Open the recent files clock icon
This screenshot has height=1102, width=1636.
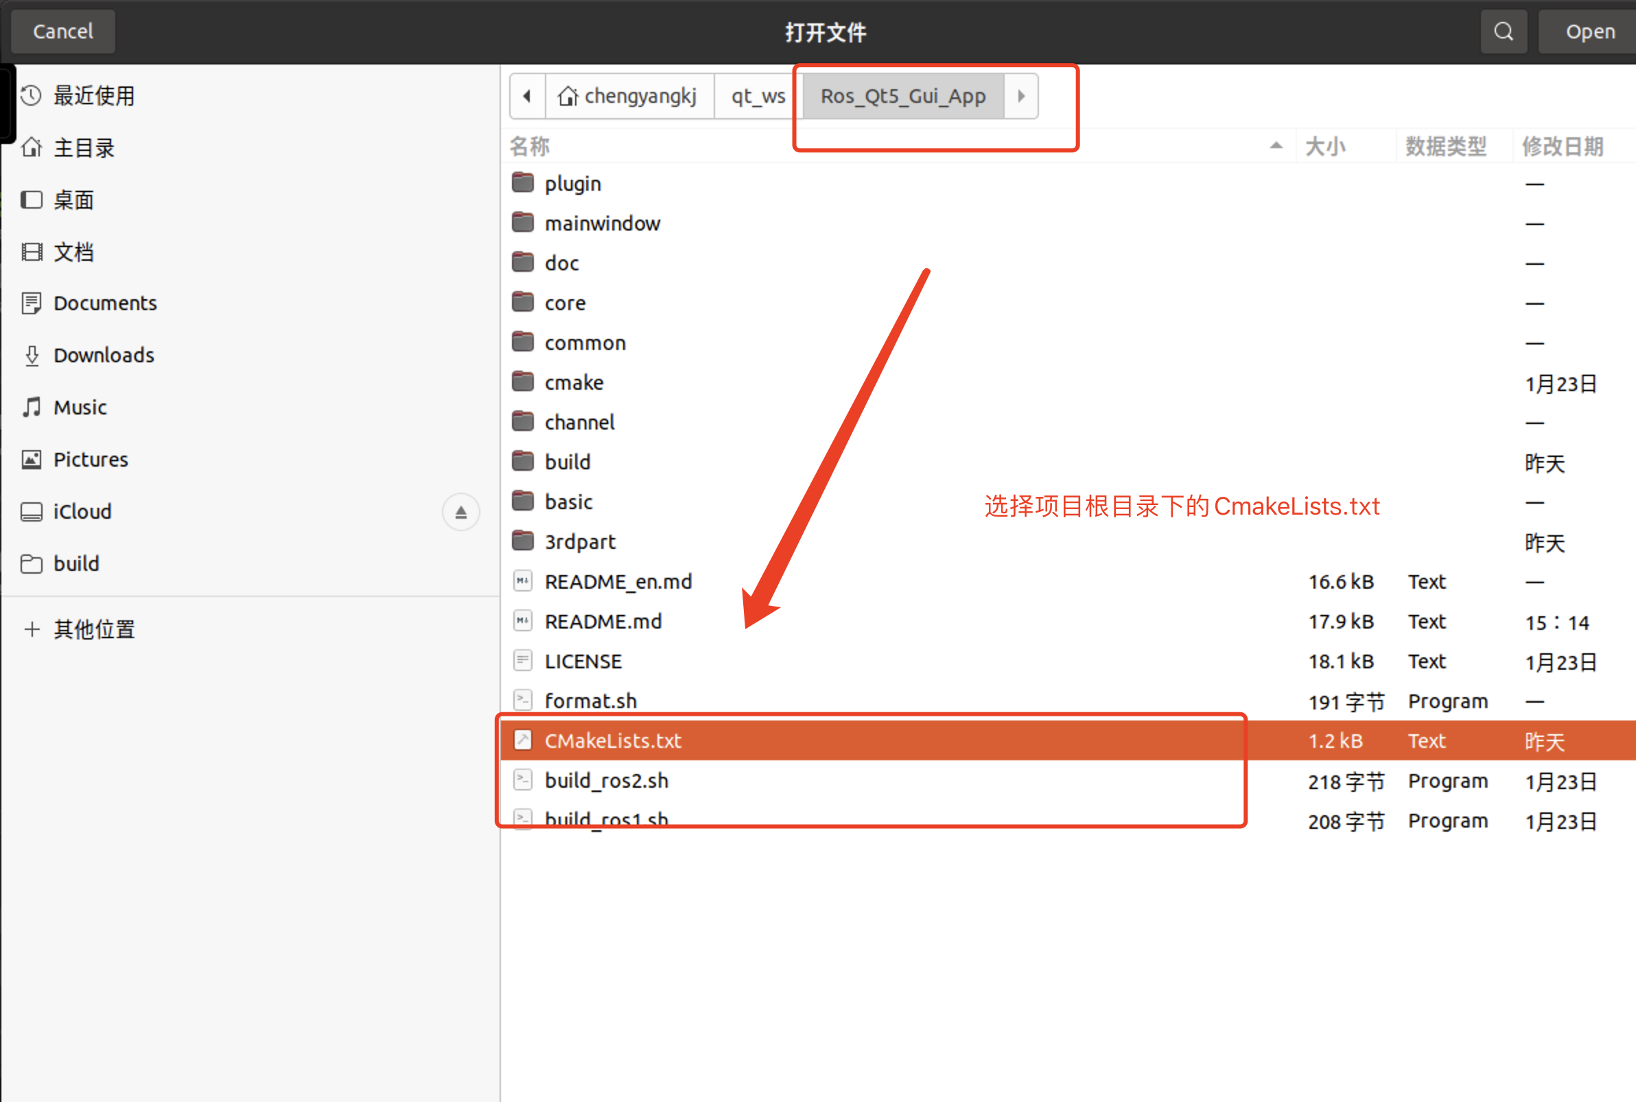click(32, 95)
